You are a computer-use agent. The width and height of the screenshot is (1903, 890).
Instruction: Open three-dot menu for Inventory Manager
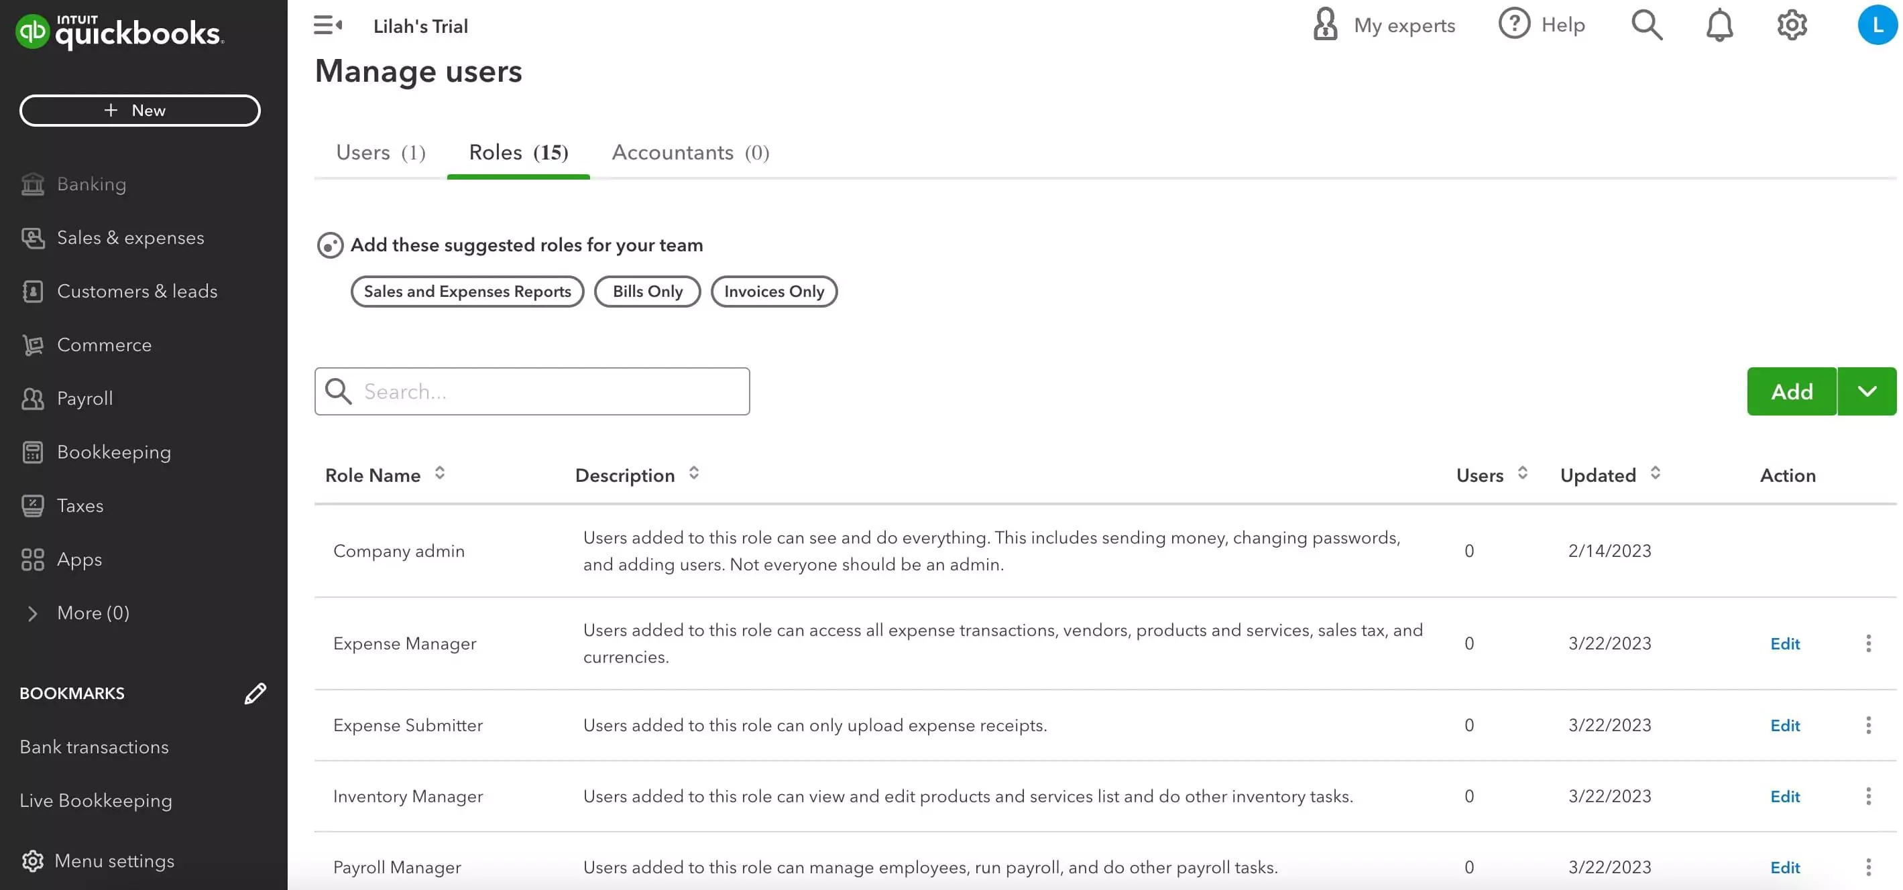click(1867, 796)
